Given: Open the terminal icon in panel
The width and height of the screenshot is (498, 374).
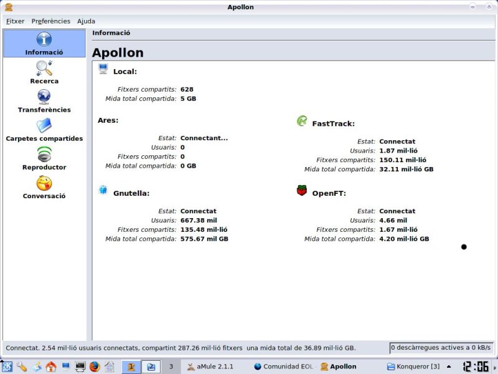Looking at the screenshot, I should [80, 367].
